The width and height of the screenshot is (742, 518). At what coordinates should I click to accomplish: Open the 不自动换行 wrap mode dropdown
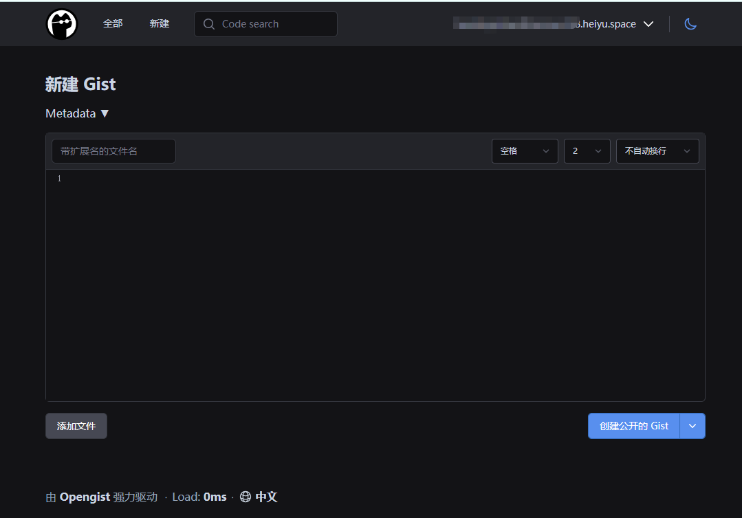pyautogui.click(x=657, y=151)
